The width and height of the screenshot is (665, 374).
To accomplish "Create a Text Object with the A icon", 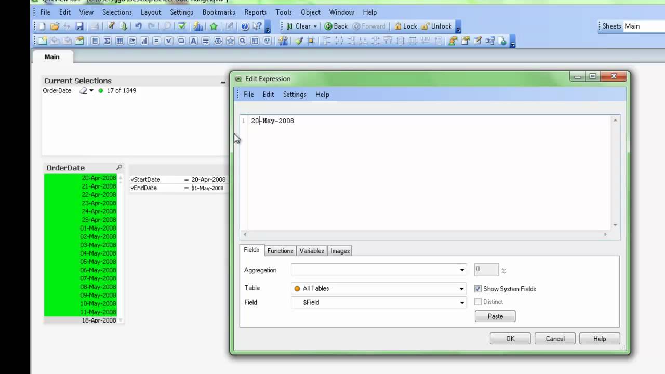I will (x=193, y=41).
